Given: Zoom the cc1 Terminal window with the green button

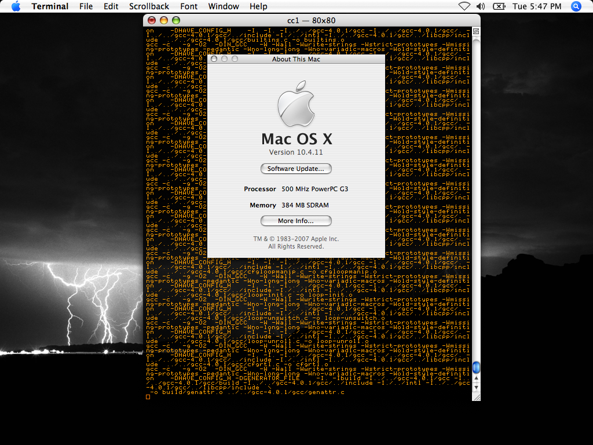Looking at the screenshot, I should (176, 20).
